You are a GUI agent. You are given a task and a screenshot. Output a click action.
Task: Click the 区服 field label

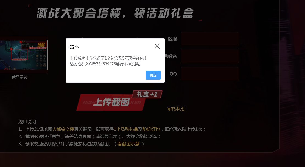(172, 39)
